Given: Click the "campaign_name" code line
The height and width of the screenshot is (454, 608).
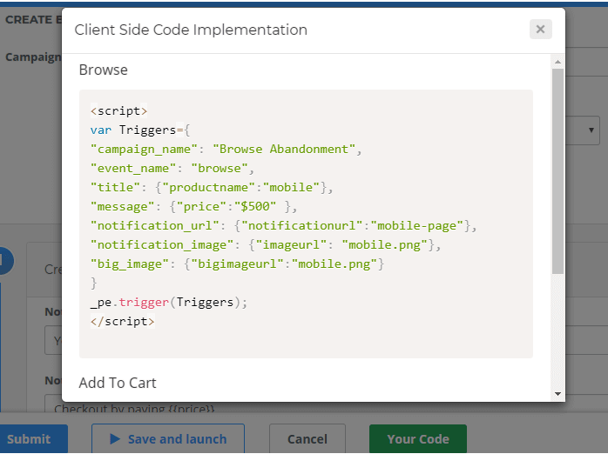Looking at the screenshot, I should 226,150.
